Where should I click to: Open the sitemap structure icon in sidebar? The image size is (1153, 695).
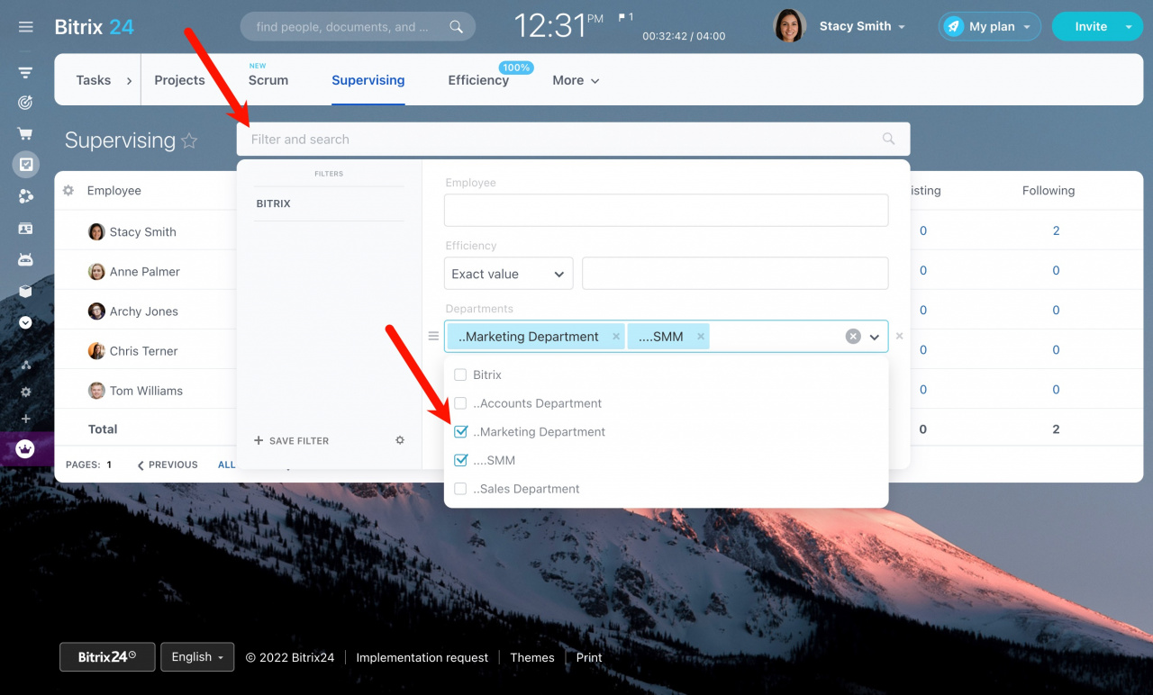(25, 365)
